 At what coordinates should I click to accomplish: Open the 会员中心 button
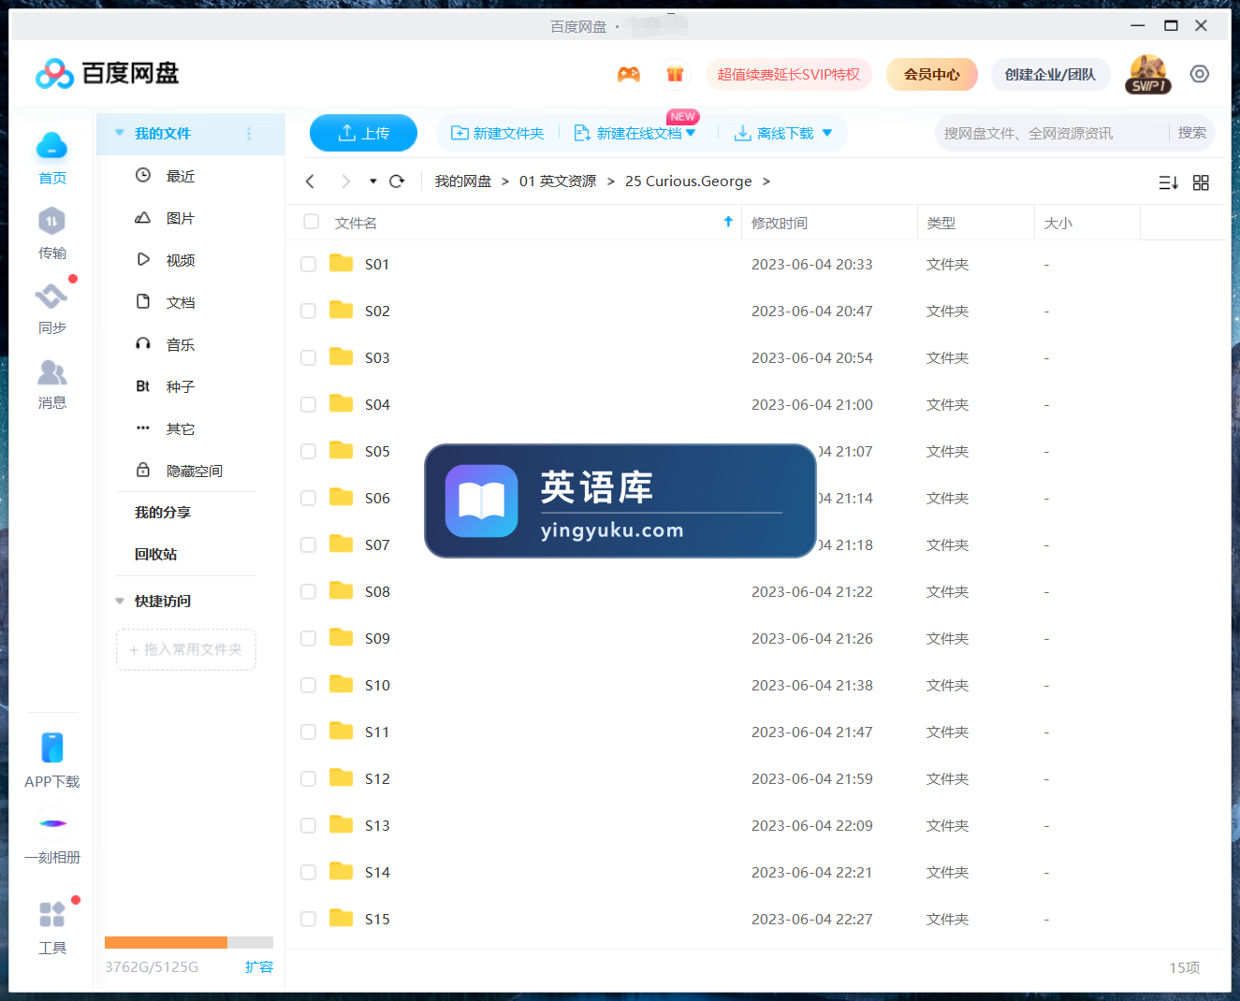tap(932, 74)
